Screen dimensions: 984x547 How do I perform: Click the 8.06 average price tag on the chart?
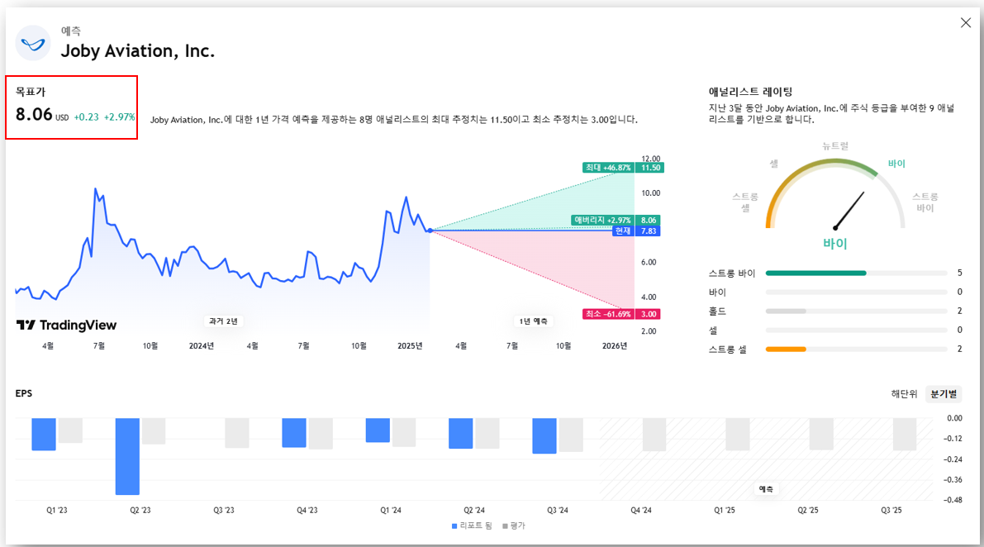click(x=649, y=220)
